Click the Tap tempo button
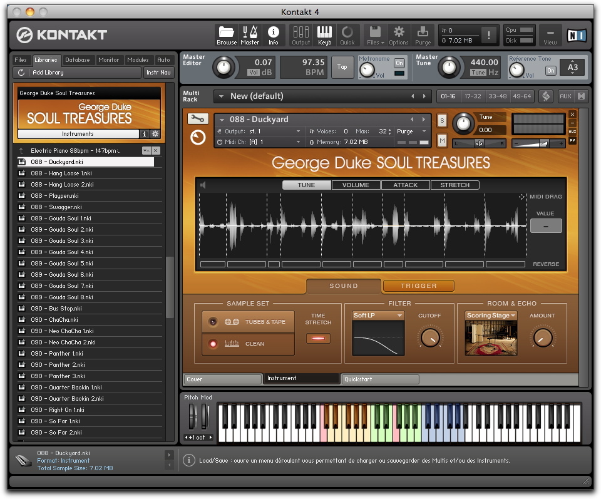The image size is (601, 499). tap(342, 67)
